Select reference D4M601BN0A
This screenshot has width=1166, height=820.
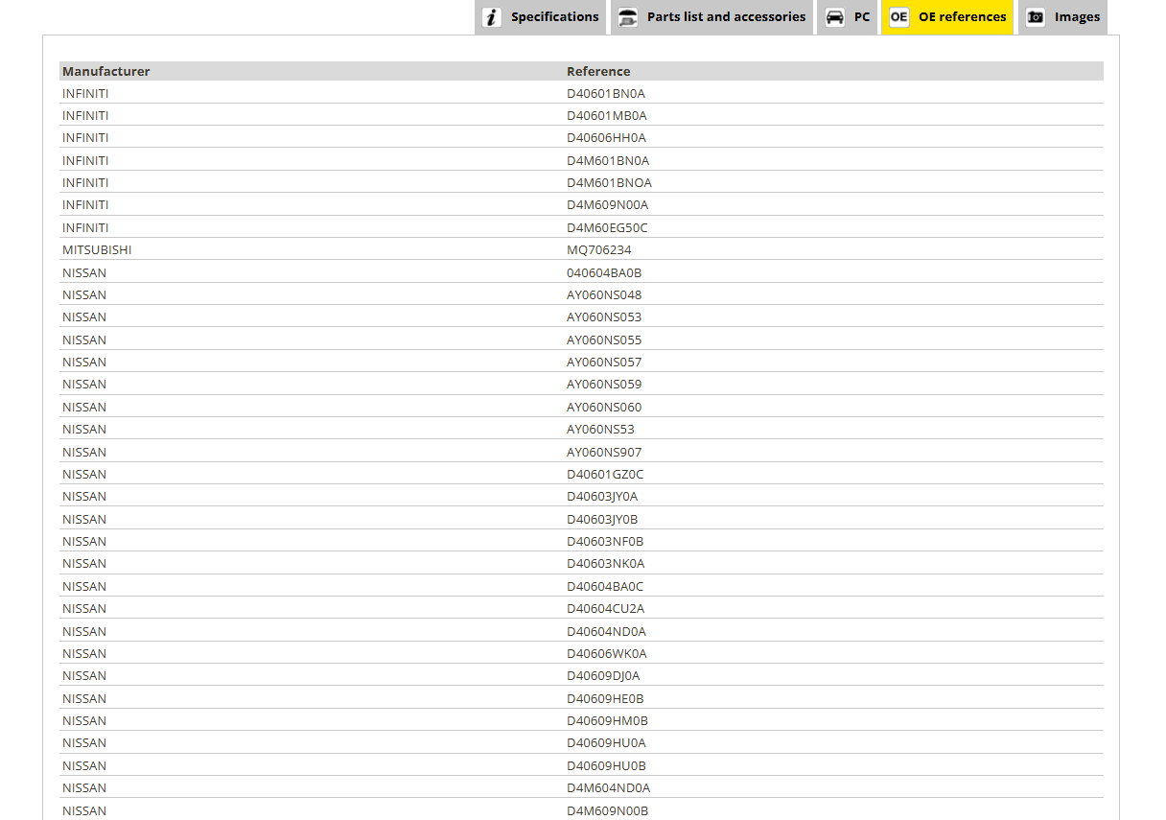[608, 160]
